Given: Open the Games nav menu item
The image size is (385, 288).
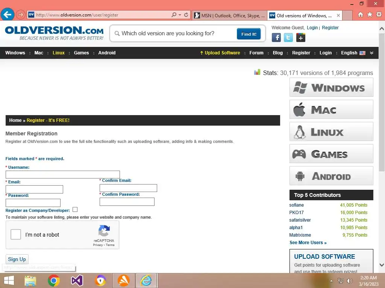Looking at the screenshot, I should (81, 52).
